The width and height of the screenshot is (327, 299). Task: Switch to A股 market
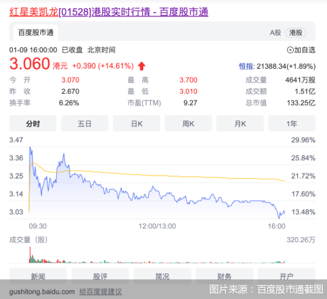[x=275, y=33]
